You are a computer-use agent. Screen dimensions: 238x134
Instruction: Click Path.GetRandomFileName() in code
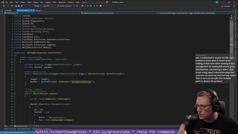click(x=59, y=120)
